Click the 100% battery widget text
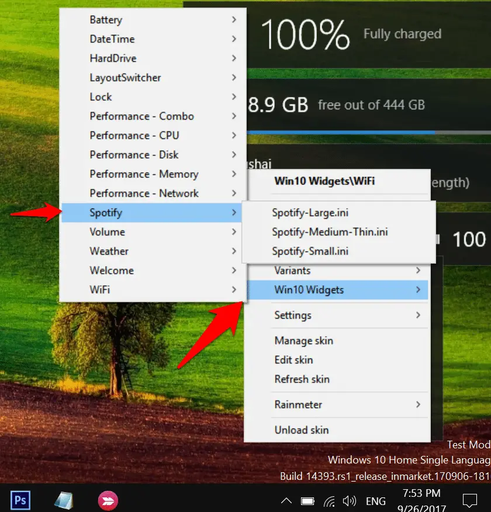Screen dimensions: 491x512 coord(306,34)
